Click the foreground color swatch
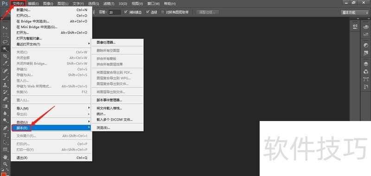371x176 pixels. 4,175
